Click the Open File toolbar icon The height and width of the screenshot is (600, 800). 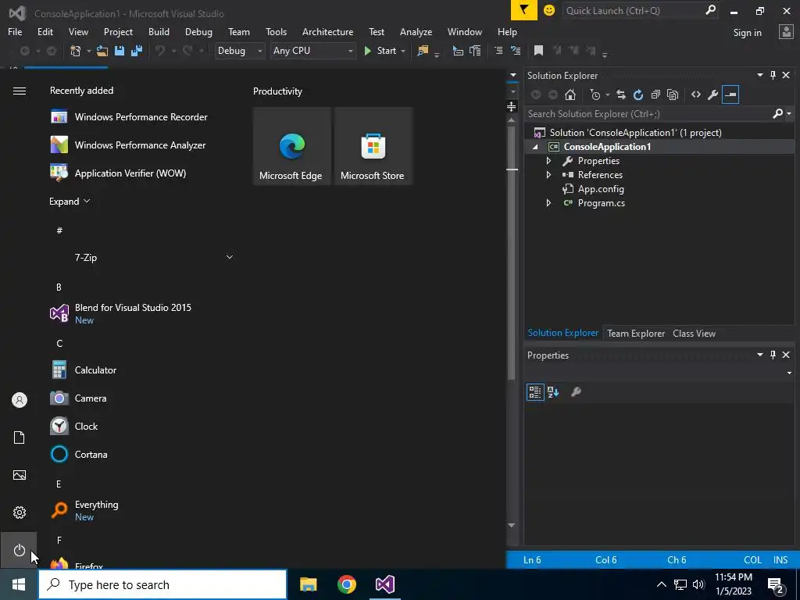point(102,51)
